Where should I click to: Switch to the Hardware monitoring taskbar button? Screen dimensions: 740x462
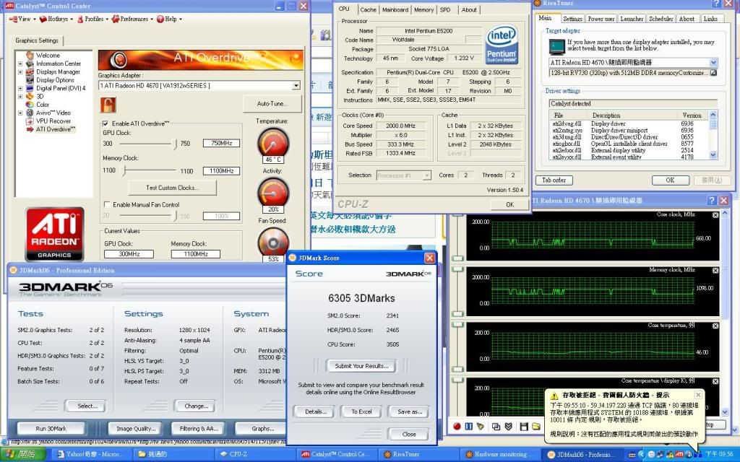tap(499, 455)
